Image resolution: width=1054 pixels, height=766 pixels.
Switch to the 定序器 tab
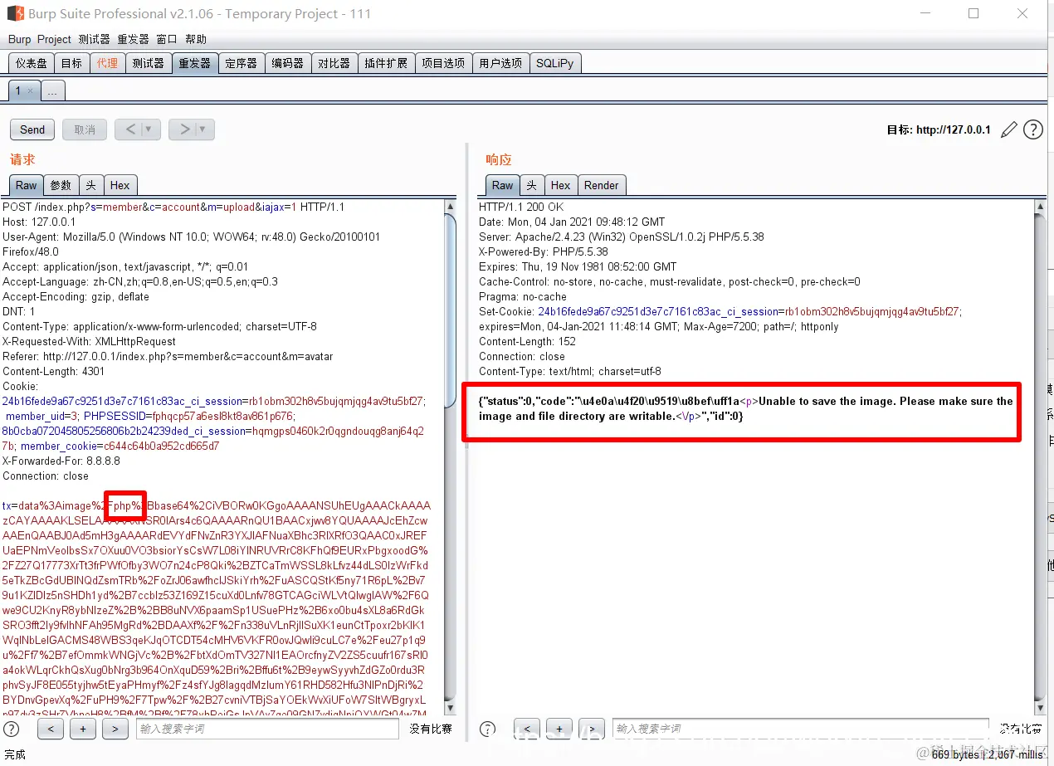[241, 63]
